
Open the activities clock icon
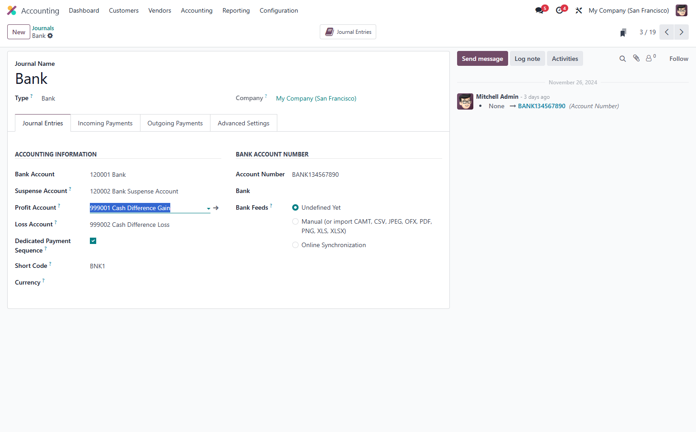coord(560,10)
